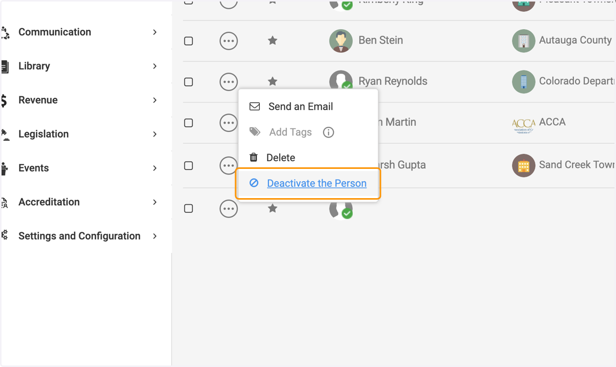Expand the Events menu chevron
The image size is (616, 367).
(155, 168)
